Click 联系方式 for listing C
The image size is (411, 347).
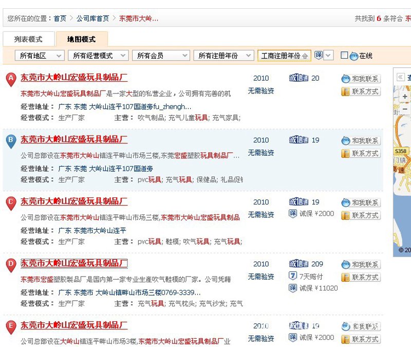[361, 215]
